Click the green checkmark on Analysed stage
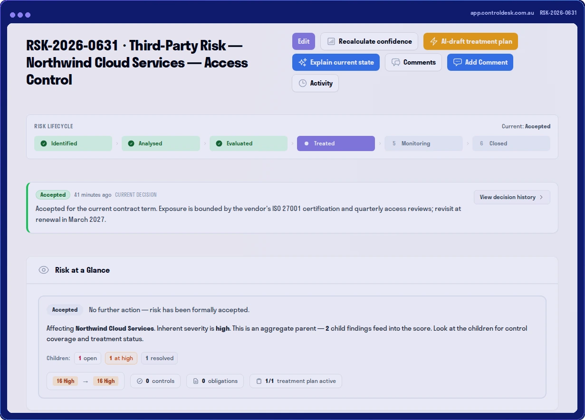This screenshot has height=420, width=585. [131, 143]
